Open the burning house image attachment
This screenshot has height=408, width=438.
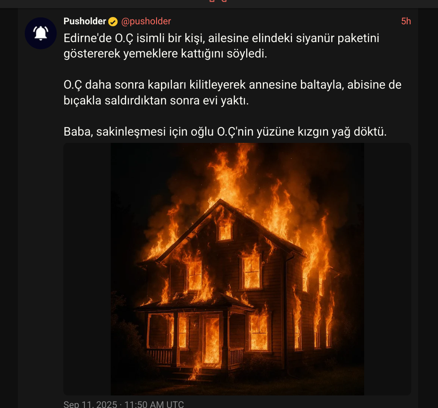pos(237,269)
